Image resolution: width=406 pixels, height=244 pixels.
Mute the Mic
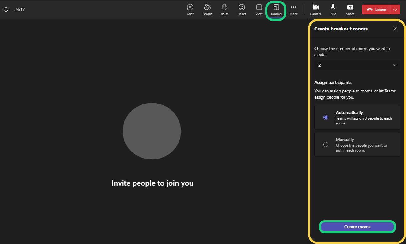333,10
